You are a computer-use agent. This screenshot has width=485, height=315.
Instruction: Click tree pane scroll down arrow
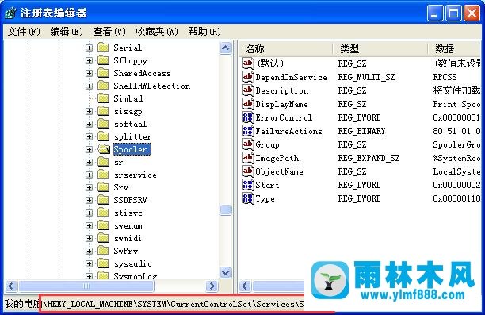click(226, 272)
